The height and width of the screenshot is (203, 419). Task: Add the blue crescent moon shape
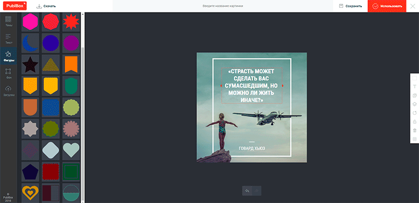click(30, 43)
